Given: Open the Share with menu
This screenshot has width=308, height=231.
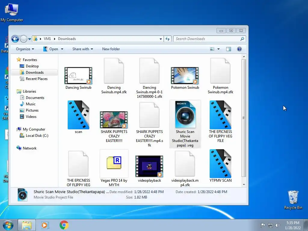Looking at the screenshot, I should click(x=83, y=49).
